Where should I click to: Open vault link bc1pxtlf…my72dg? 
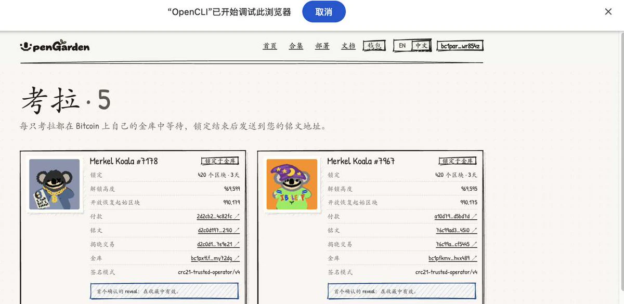click(x=215, y=258)
